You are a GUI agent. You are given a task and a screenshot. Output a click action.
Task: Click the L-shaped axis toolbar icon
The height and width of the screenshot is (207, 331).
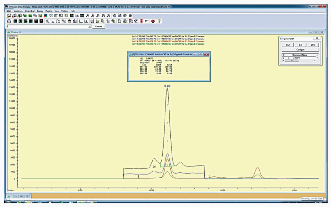coord(80,21)
